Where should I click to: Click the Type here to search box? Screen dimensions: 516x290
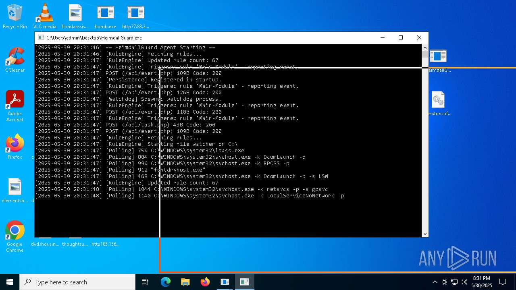(x=77, y=282)
